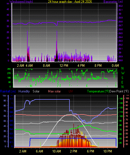
Task: Click '12 PM' on wind graph time axis
Action: [64, 65]
